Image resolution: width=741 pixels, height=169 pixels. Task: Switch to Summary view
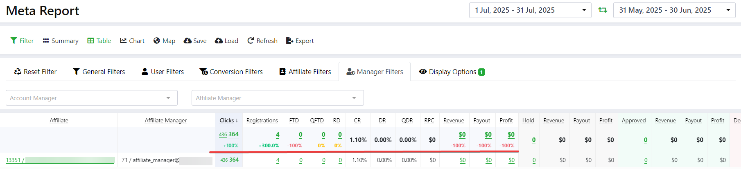point(61,41)
